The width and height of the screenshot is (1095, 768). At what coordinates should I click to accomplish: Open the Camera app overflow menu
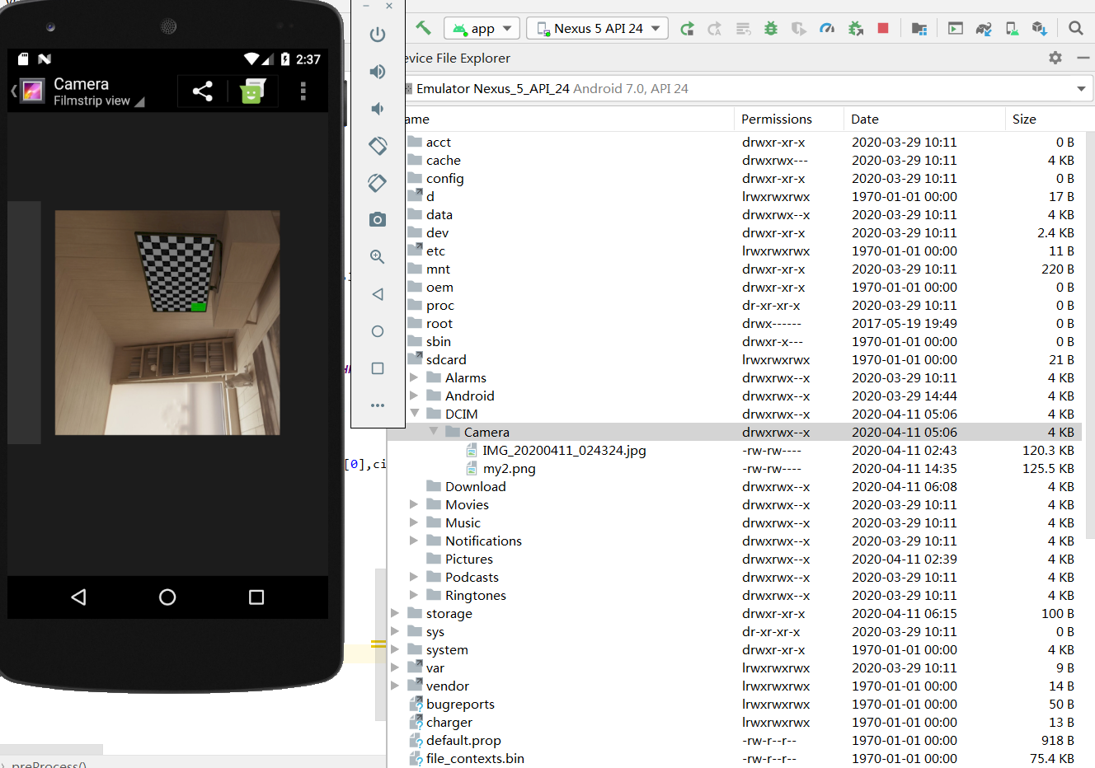click(x=303, y=91)
